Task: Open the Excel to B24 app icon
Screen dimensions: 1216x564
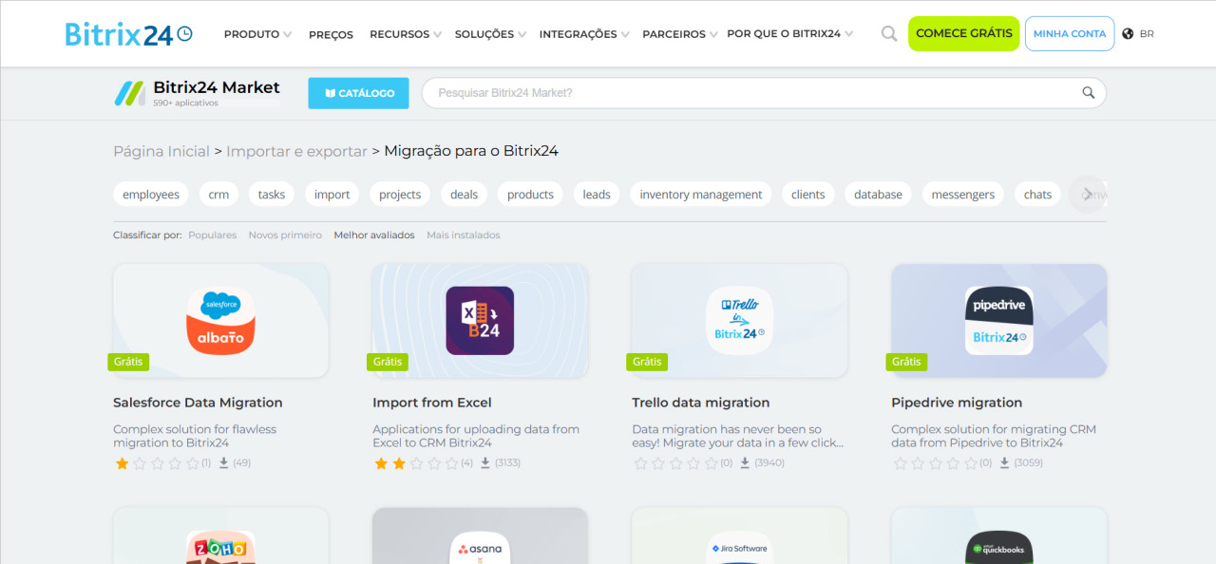Action: point(480,321)
